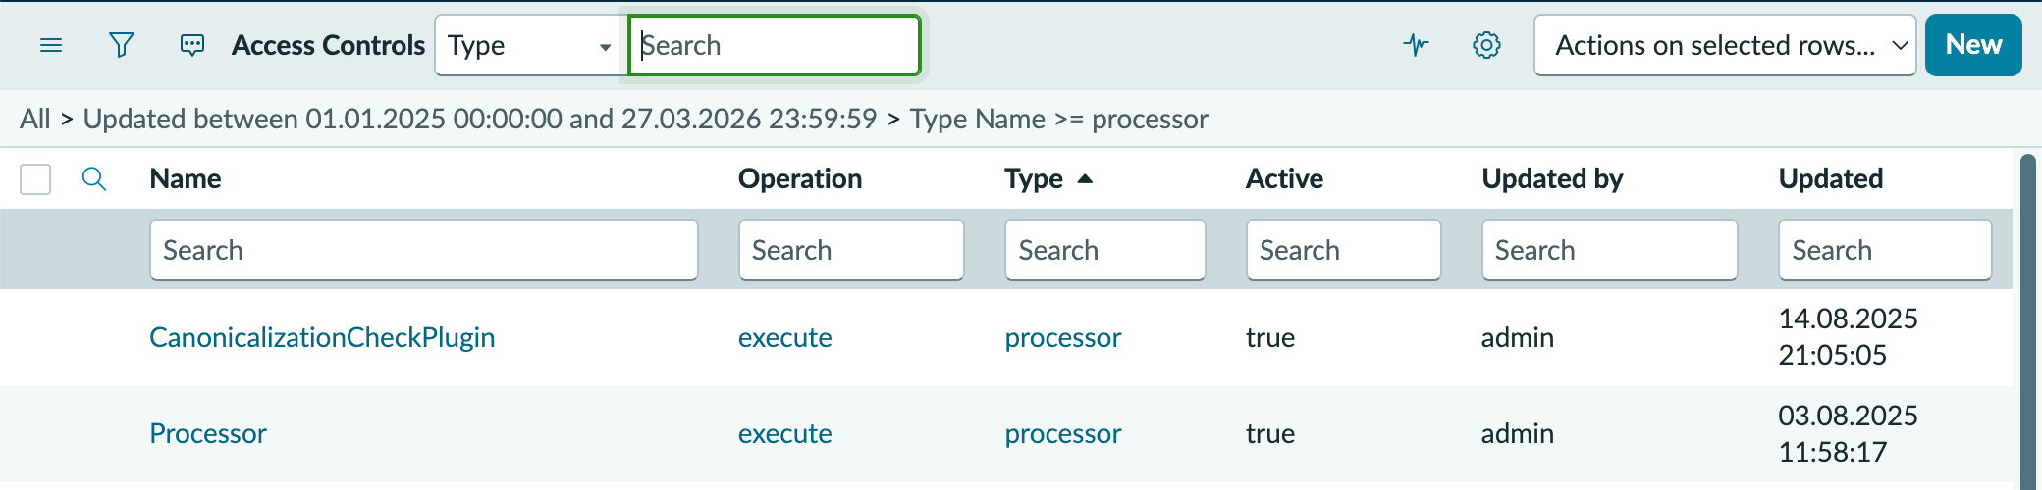Screen dimensions: 2042x490
Task: Sort by Updated column header
Action: click(x=1831, y=178)
